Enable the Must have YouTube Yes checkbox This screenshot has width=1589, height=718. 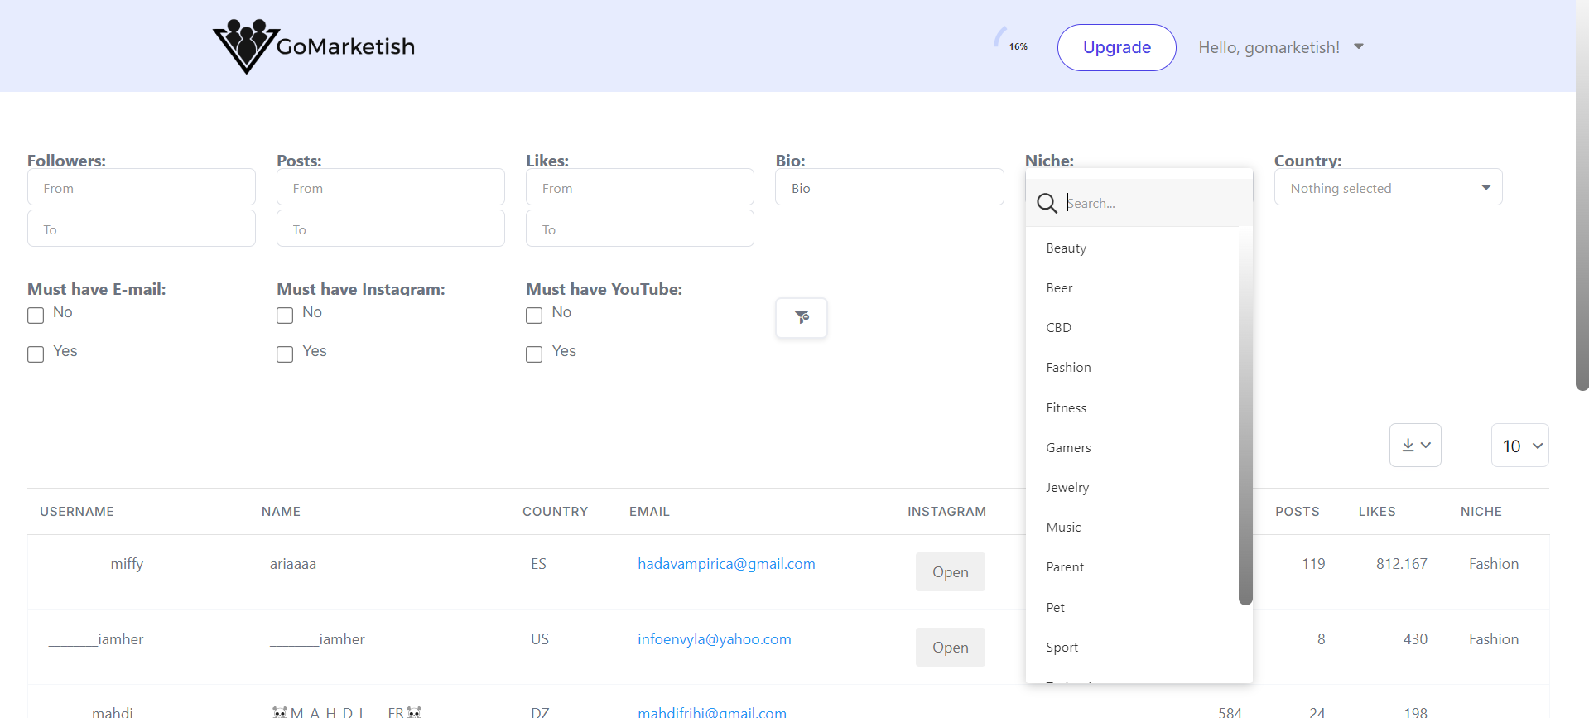pos(534,354)
